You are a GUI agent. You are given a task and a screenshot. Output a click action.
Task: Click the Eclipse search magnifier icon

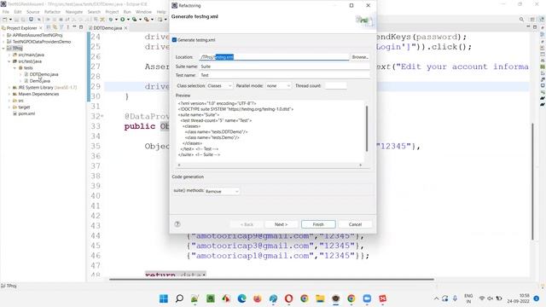click(x=521, y=20)
